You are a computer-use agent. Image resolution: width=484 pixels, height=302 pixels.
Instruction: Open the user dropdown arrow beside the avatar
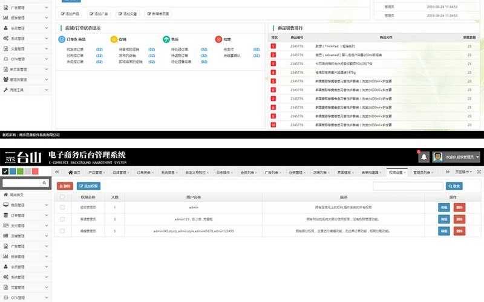(x=477, y=157)
